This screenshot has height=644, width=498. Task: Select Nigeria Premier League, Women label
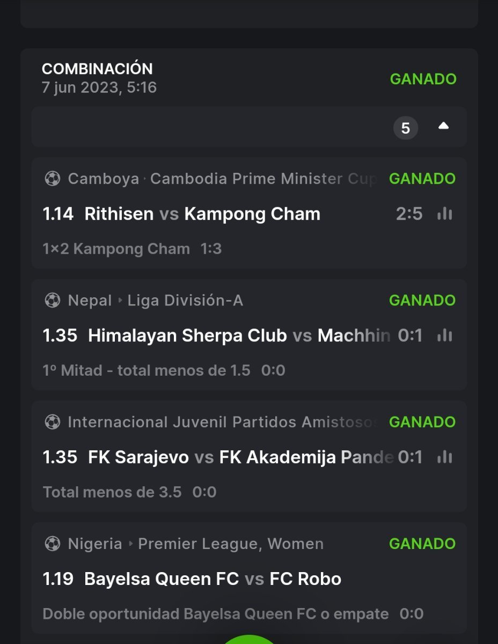(x=231, y=544)
